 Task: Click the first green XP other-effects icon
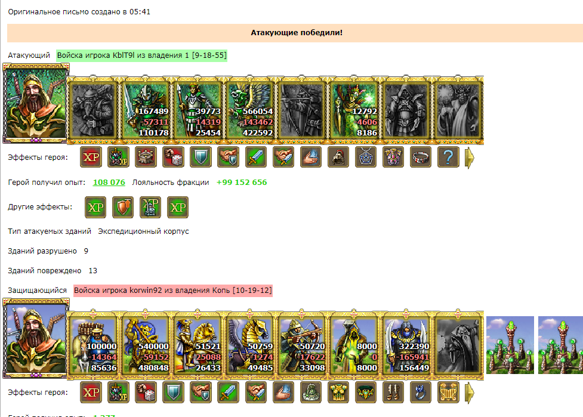pos(95,207)
